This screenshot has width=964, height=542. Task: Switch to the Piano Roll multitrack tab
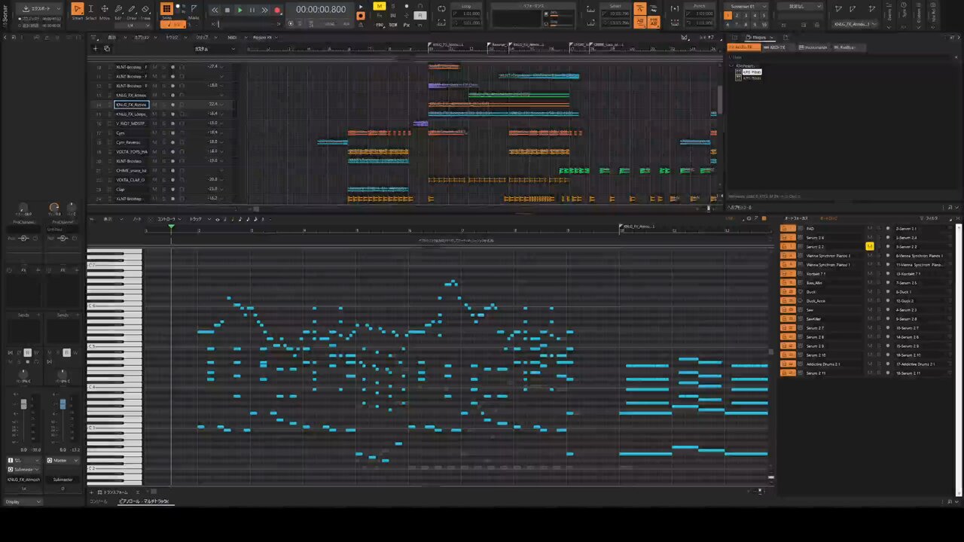[x=144, y=501]
